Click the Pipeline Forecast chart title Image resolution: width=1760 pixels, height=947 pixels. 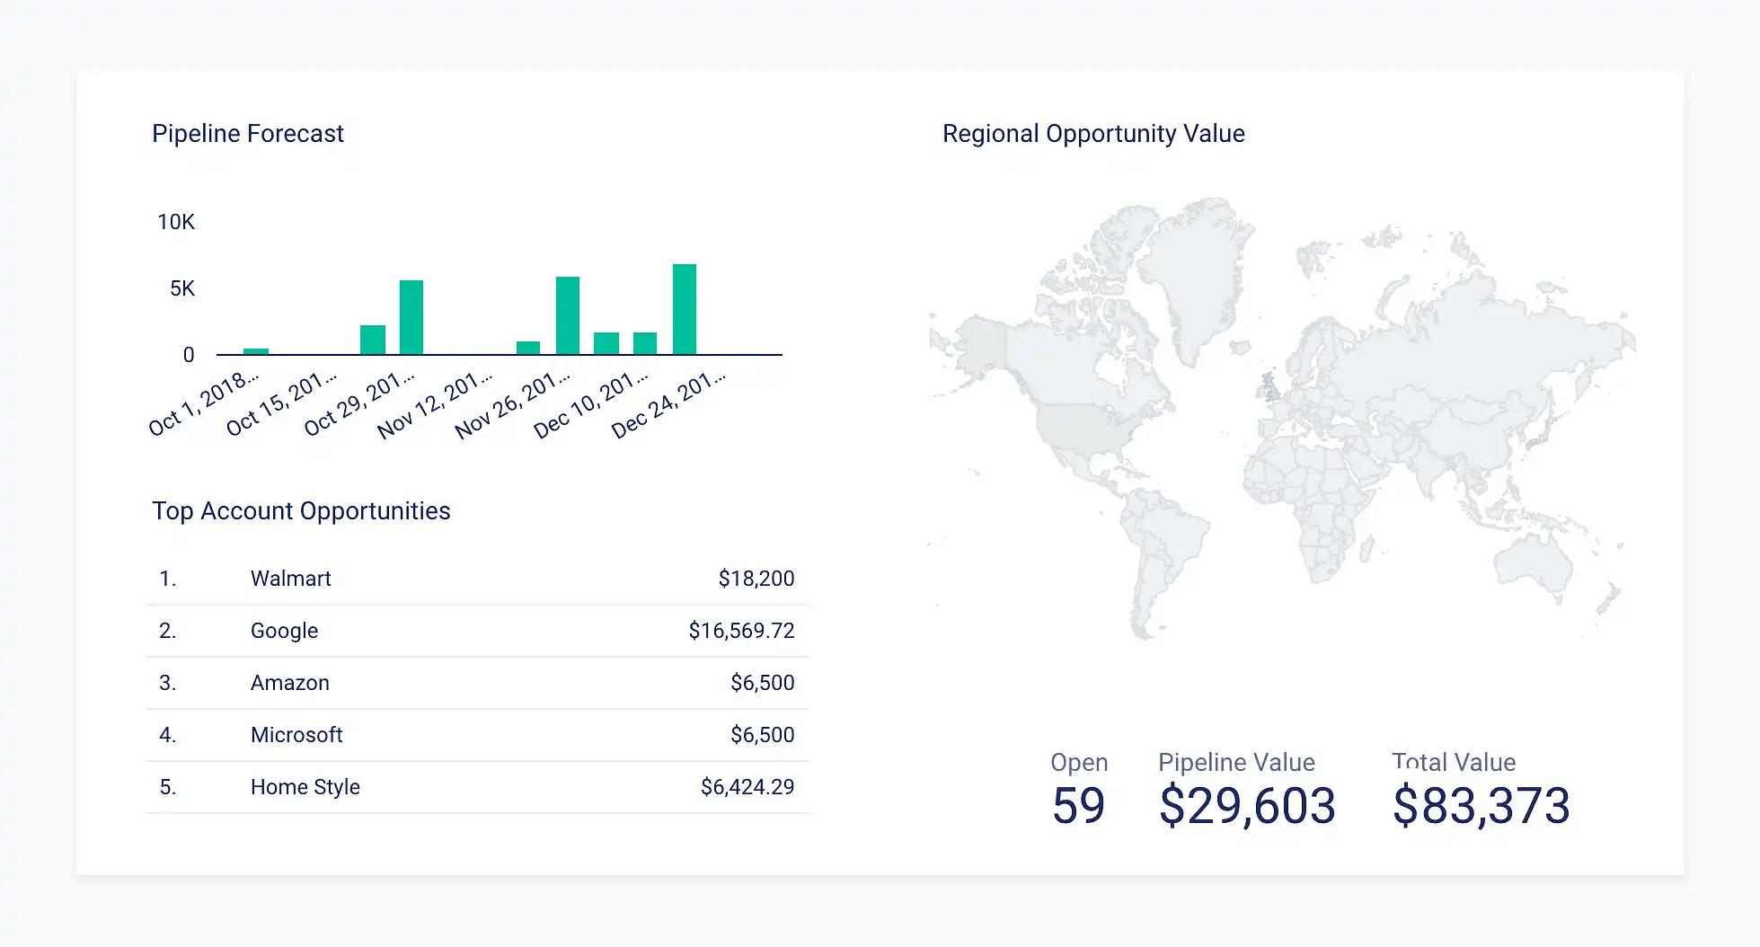point(247,134)
